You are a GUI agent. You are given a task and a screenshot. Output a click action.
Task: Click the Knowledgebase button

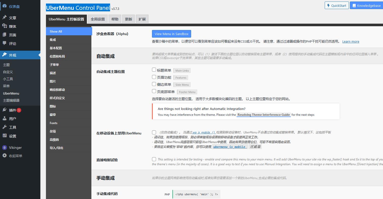[x=366, y=6]
